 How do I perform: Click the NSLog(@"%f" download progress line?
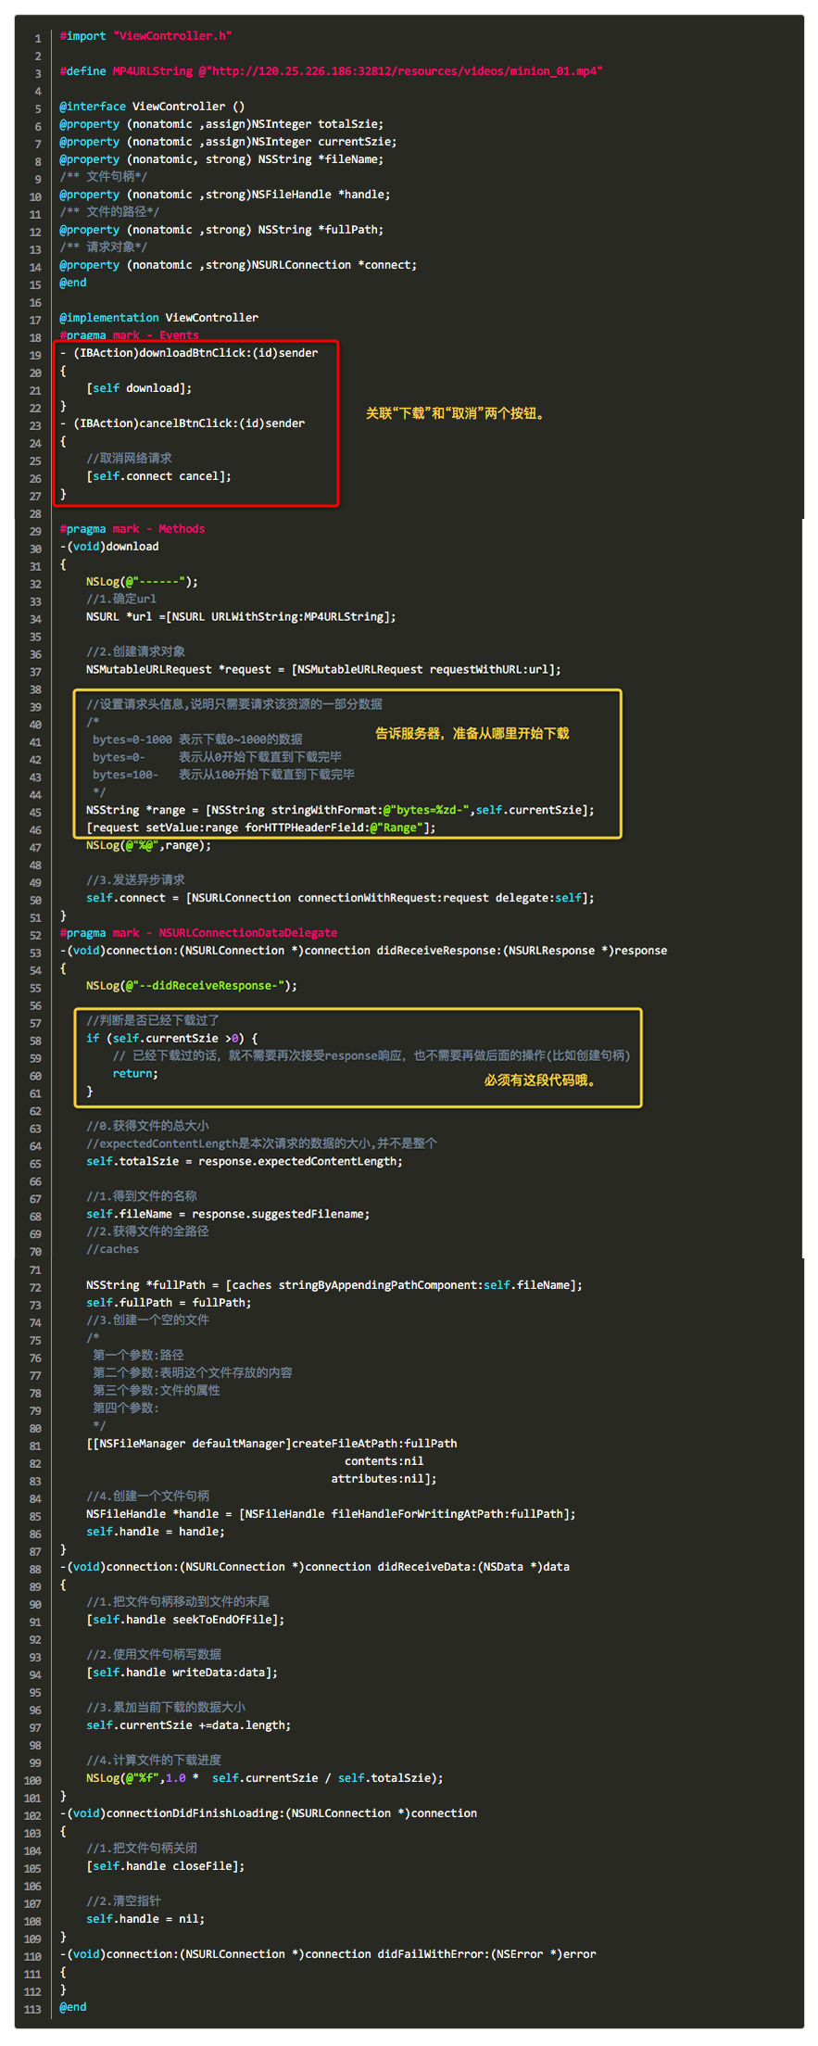pos(265,1778)
